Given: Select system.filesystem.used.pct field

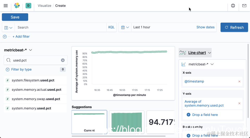Looking at the screenshot, I should pyautogui.click(x=35, y=80).
